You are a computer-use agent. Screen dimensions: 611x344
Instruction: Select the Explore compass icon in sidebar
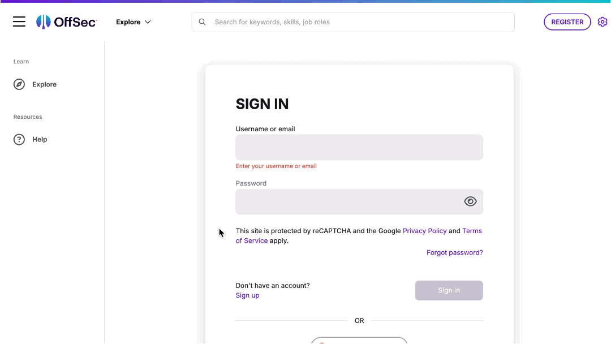(x=19, y=84)
